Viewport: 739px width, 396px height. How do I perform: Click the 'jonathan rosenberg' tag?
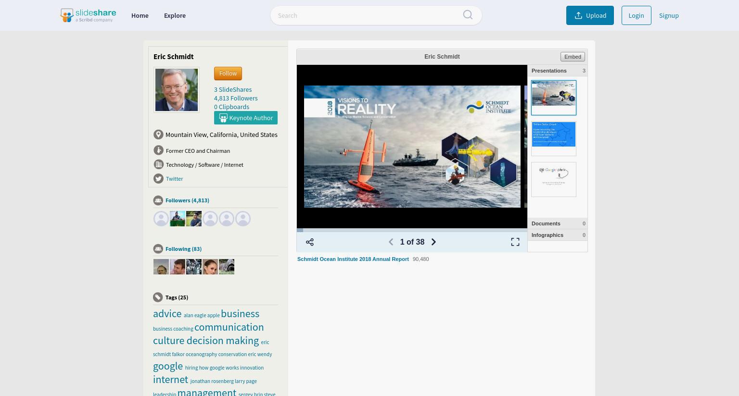coord(212,381)
